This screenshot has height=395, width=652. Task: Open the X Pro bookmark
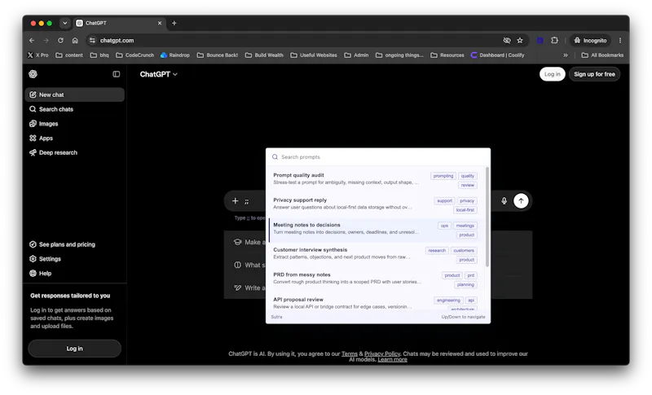point(37,55)
